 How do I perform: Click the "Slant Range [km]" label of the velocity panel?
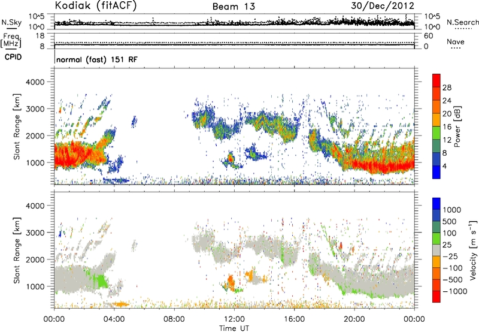pos(17,250)
